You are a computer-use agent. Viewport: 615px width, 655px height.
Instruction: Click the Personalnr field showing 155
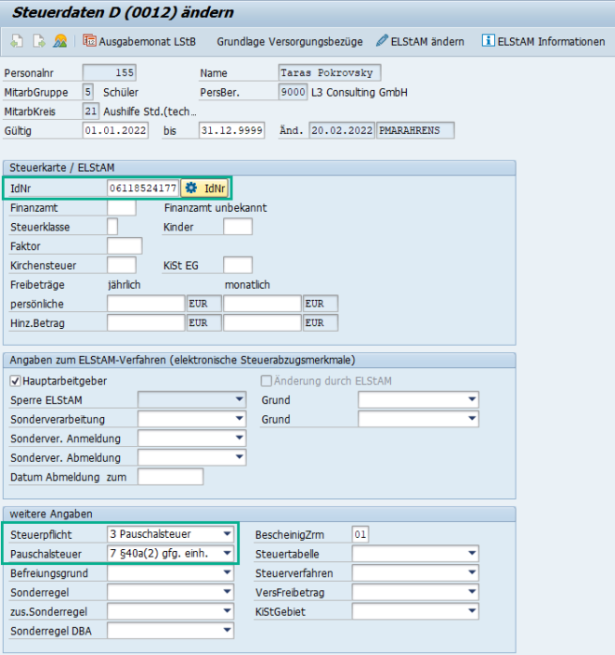pos(110,72)
